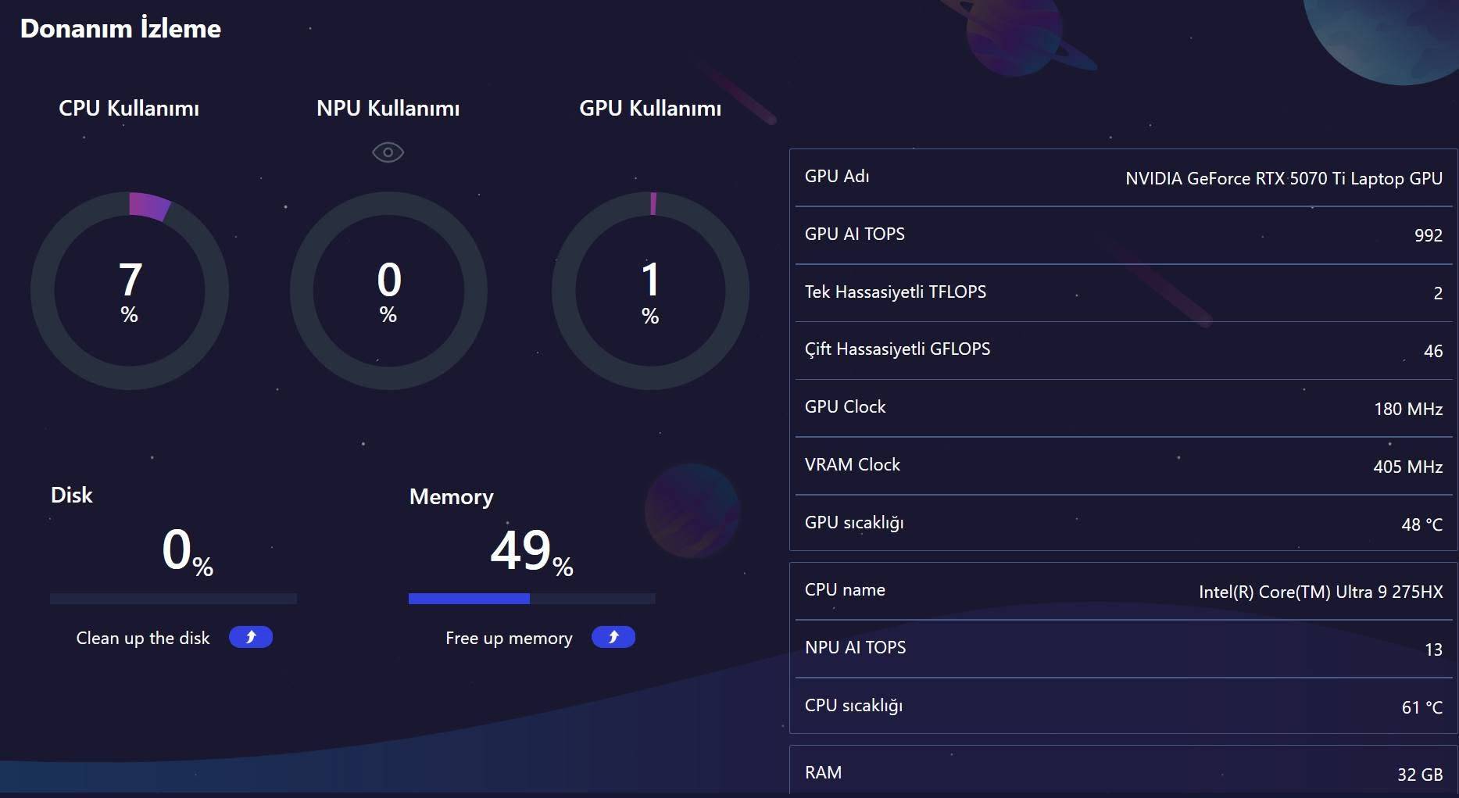Click the 32 GB RAM value
Viewport: 1459px width, 798px height.
(1420, 775)
